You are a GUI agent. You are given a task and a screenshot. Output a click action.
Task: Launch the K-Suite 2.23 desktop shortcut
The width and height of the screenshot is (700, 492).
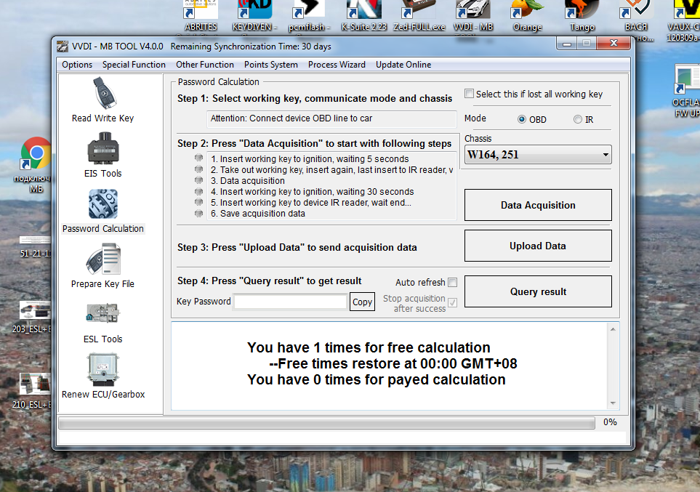click(x=364, y=16)
